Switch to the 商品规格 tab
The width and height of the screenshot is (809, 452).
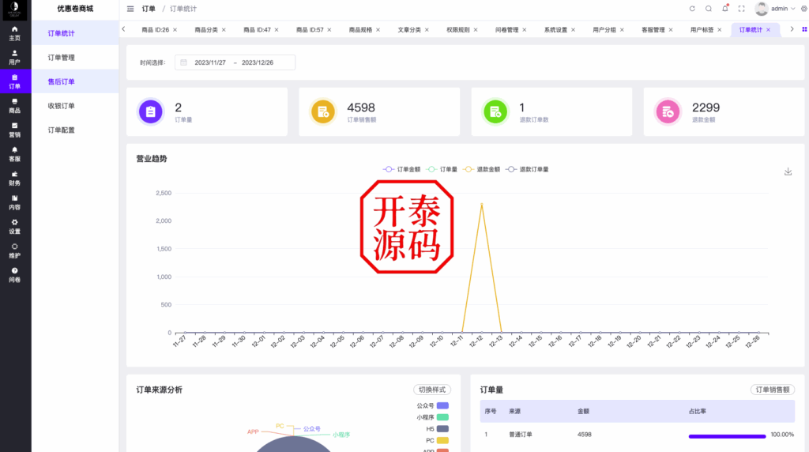point(360,30)
